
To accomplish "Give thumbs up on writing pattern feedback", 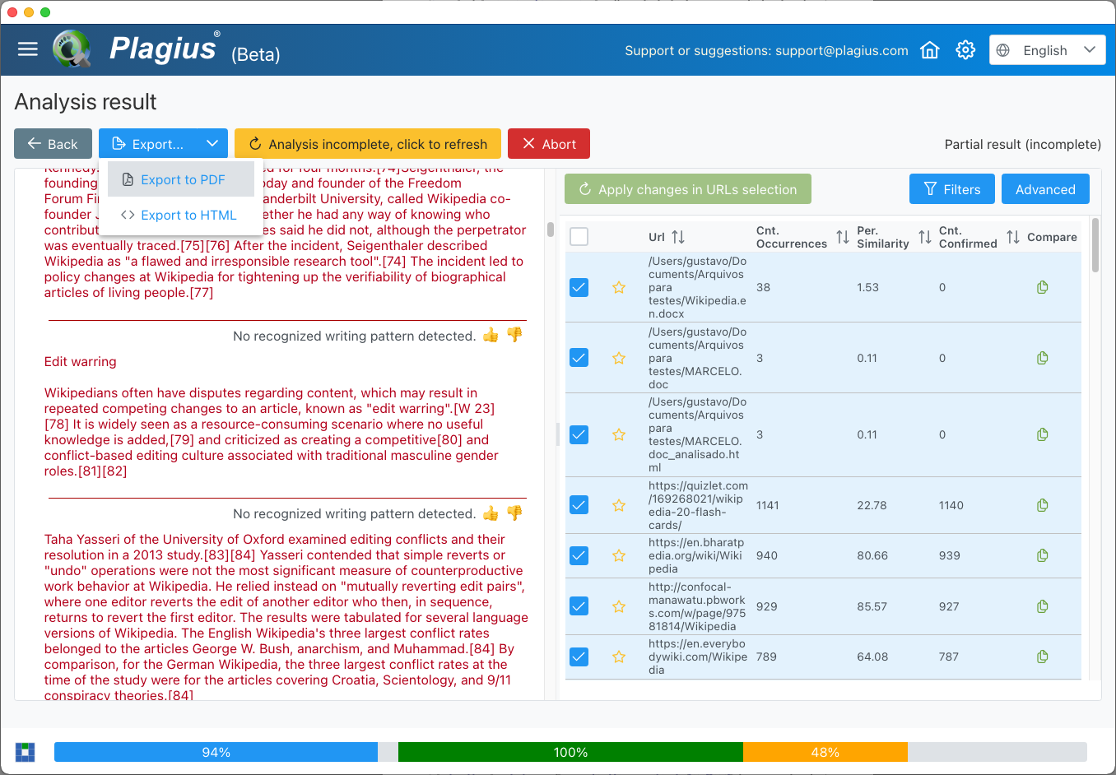I will pos(491,335).
